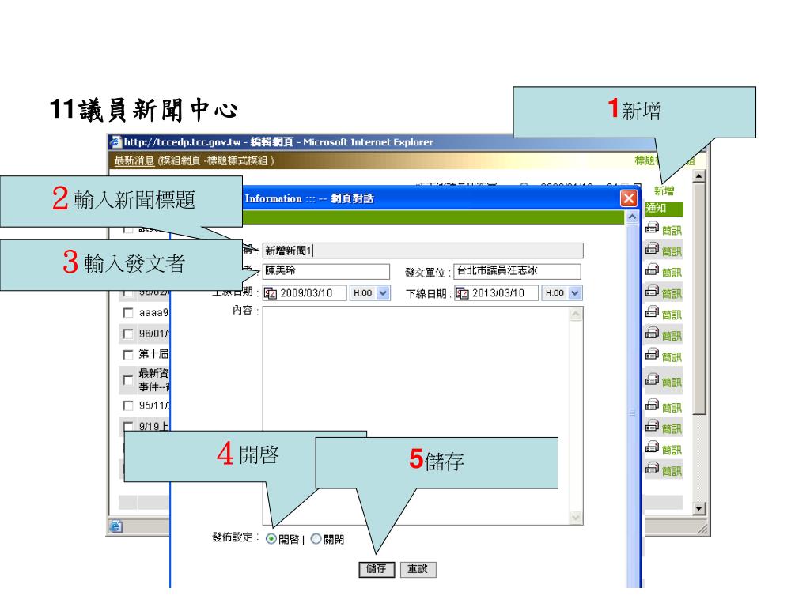810x607 pixels.
Task: Click the main window vertical scrollbar thumb
Action: [x=698, y=300]
